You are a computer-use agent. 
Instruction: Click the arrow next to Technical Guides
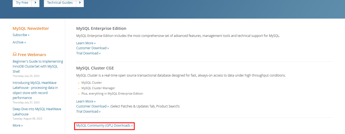click(80, 3)
